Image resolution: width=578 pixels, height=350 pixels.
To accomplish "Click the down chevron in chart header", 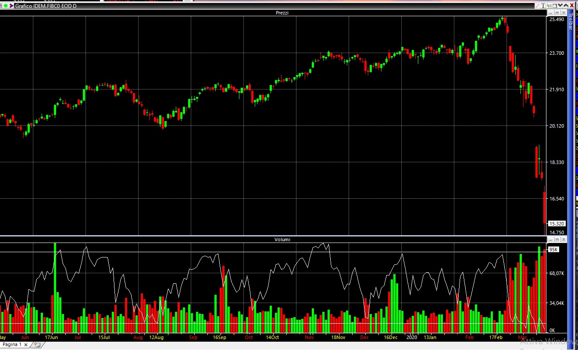I will 560,5.
